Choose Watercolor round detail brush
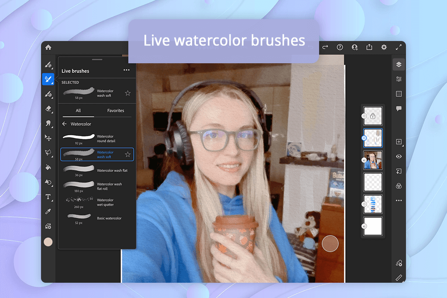Image resolution: width=447 pixels, height=298 pixels. pyautogui.click(x=97, y=139)
